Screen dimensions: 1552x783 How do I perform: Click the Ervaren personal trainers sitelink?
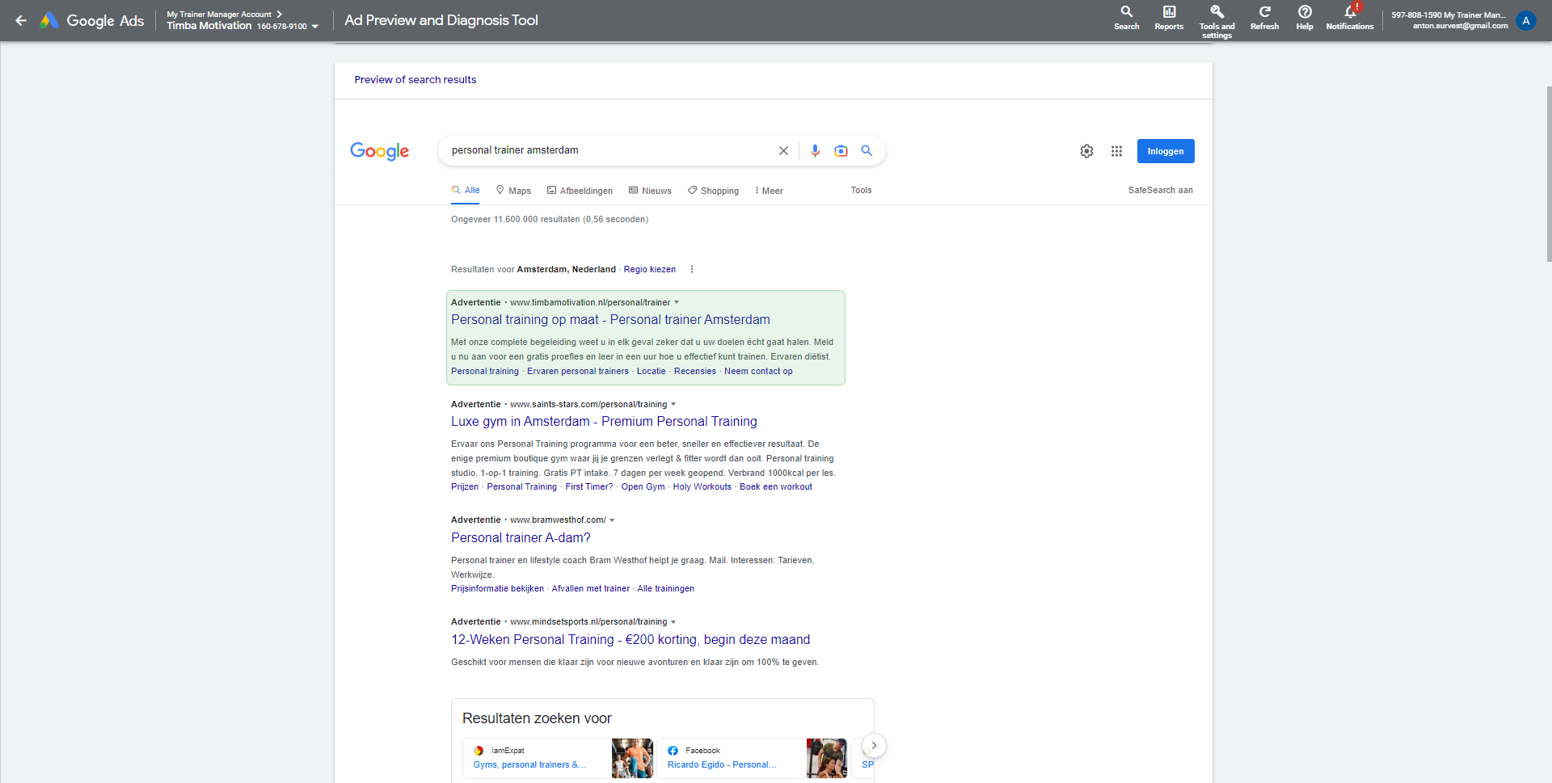coord(578,372)
